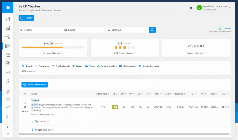The image size is (238, 140).
Task: Click the green user avatar
Action: (x=199, y=8)
